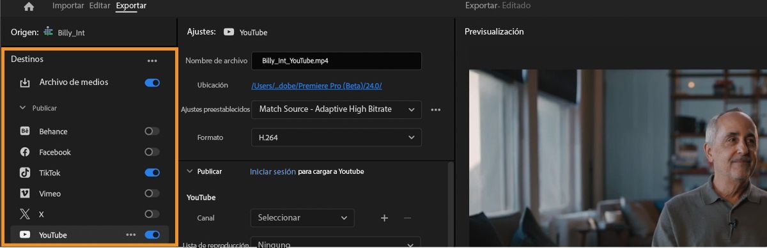Screen dimensions: 767x248
Task: Toggle off Archivo de medios switch
Action: (152, 82)
